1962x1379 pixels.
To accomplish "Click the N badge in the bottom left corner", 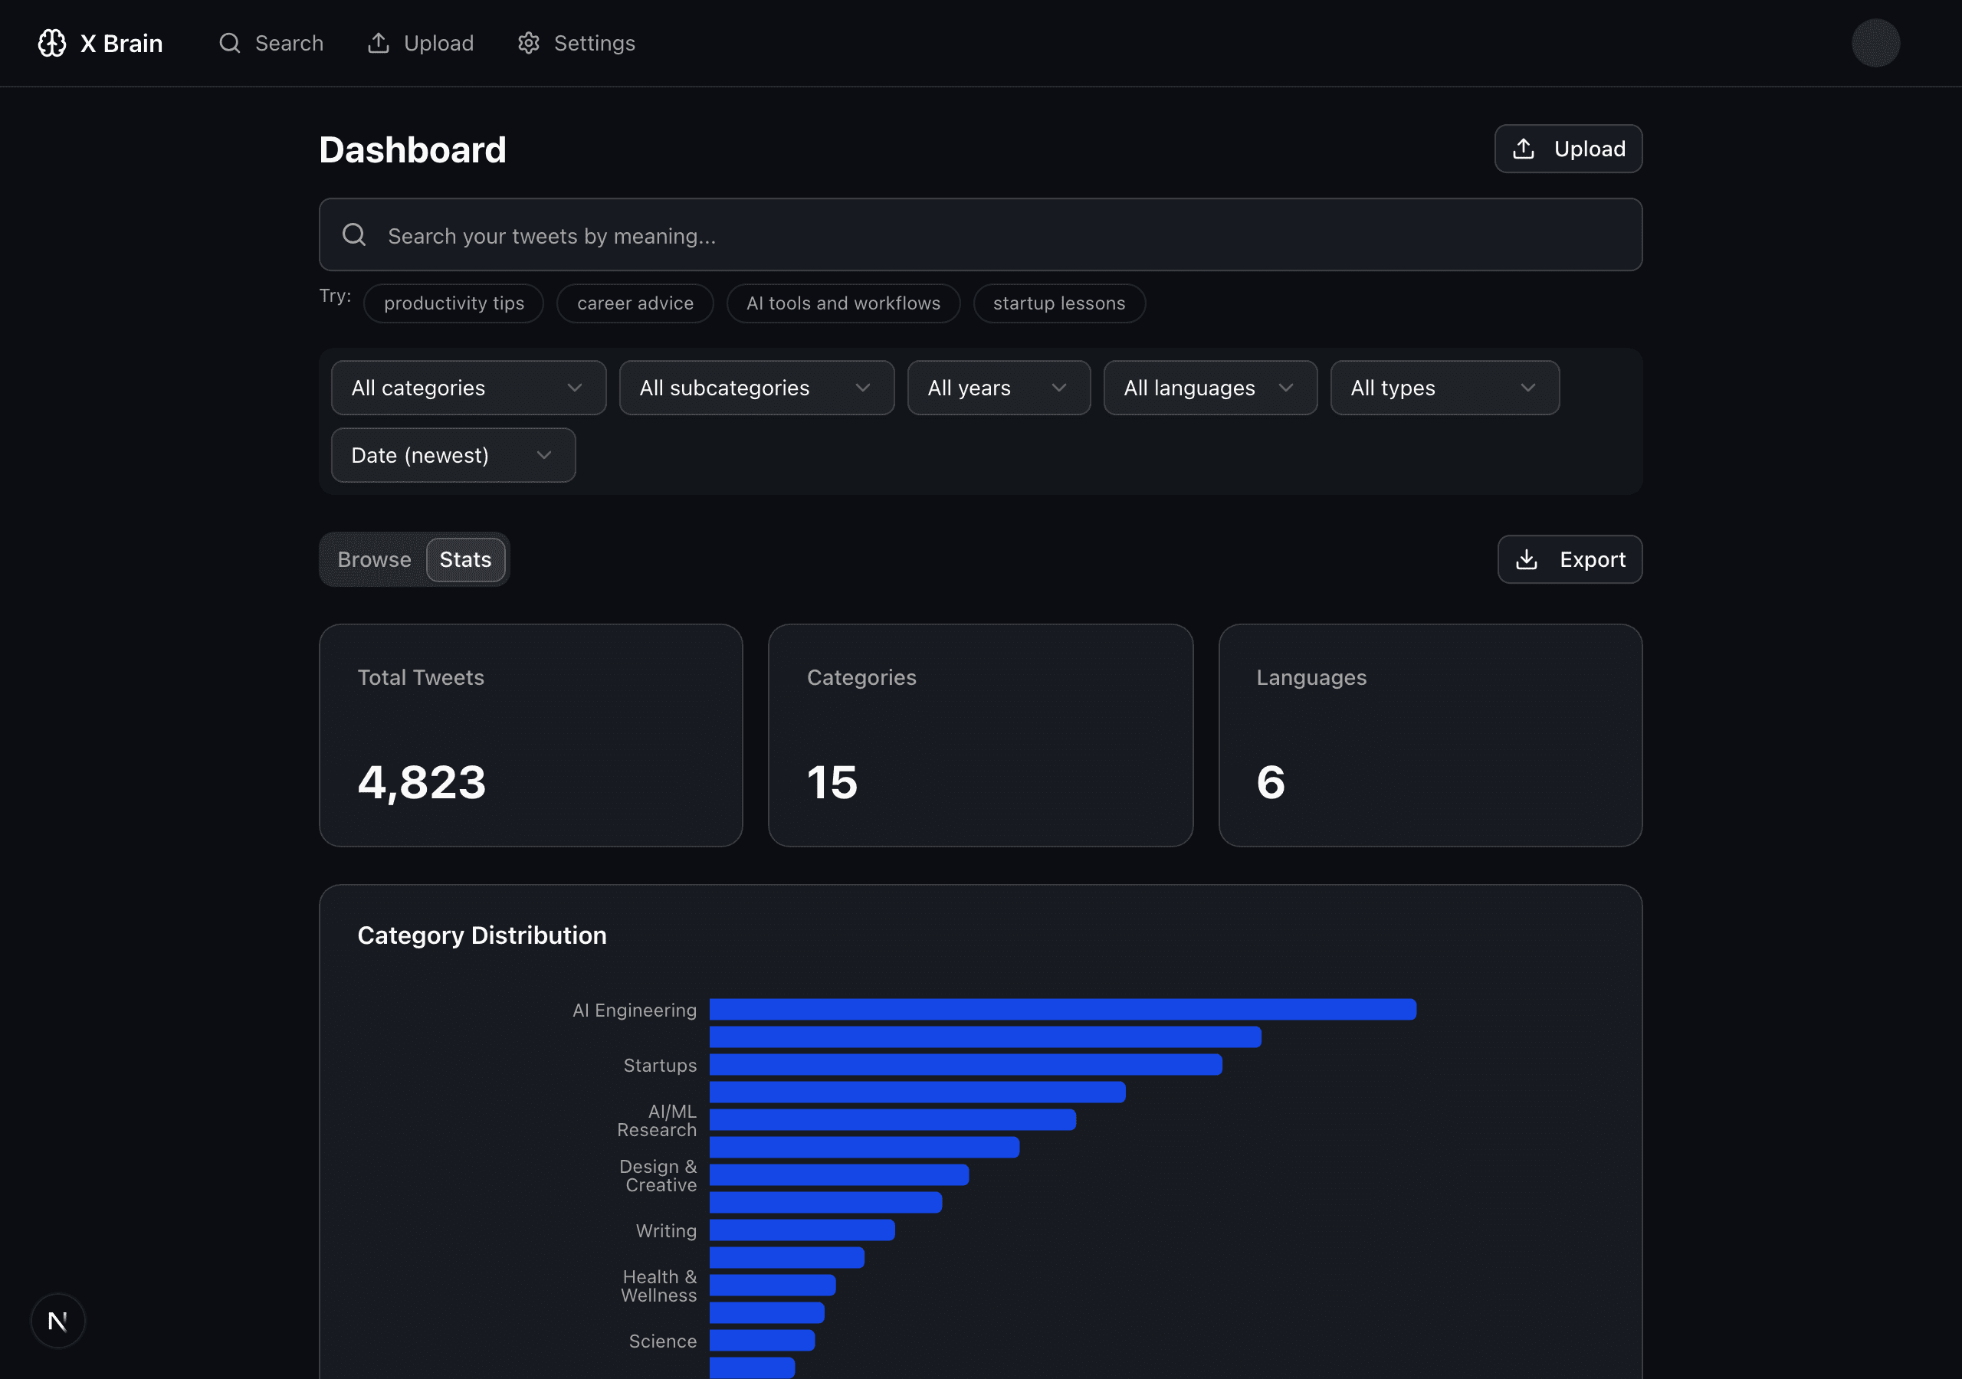I will pos(57,1320).
